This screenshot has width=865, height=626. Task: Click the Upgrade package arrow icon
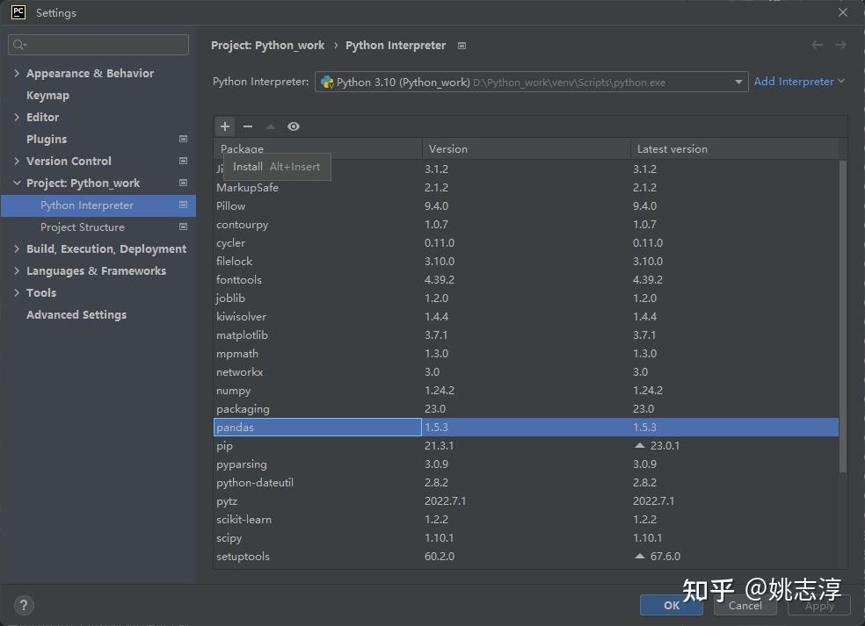271,126
